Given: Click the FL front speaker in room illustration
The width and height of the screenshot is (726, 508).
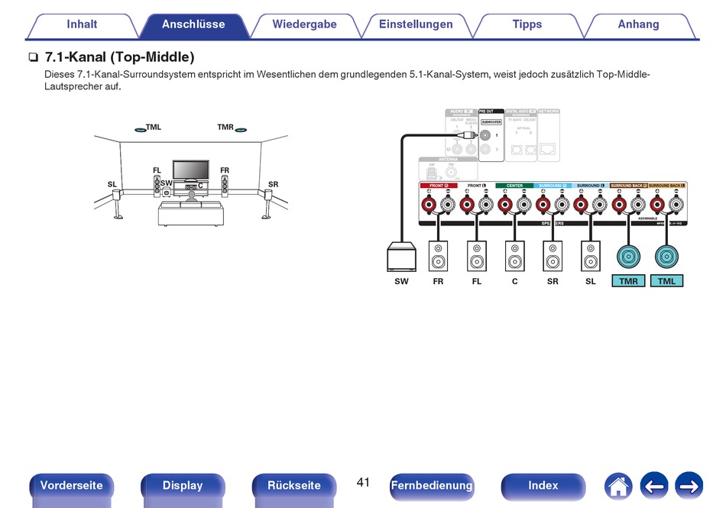Looking at the screenshot, I should pyautogui.click(x=157, y=186).
